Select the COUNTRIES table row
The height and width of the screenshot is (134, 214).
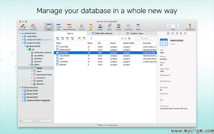pos(105,47)
